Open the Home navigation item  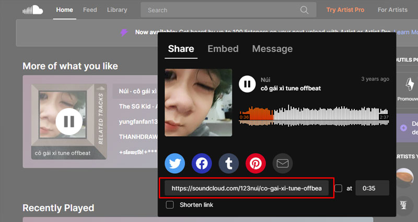coord(64,10)
